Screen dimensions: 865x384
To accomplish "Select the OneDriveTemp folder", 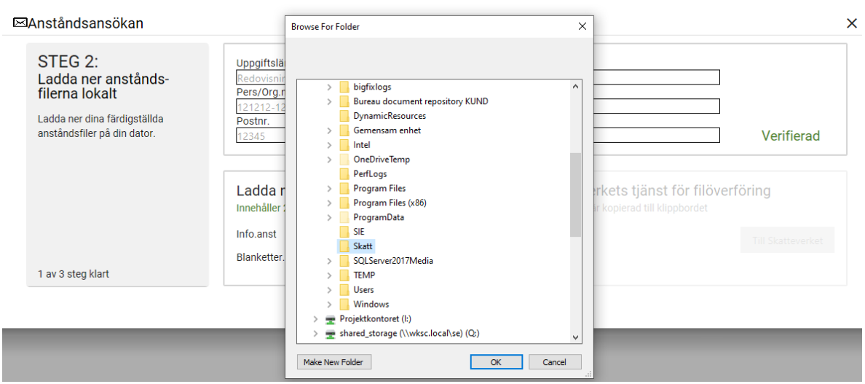I will tap(382, 160).
